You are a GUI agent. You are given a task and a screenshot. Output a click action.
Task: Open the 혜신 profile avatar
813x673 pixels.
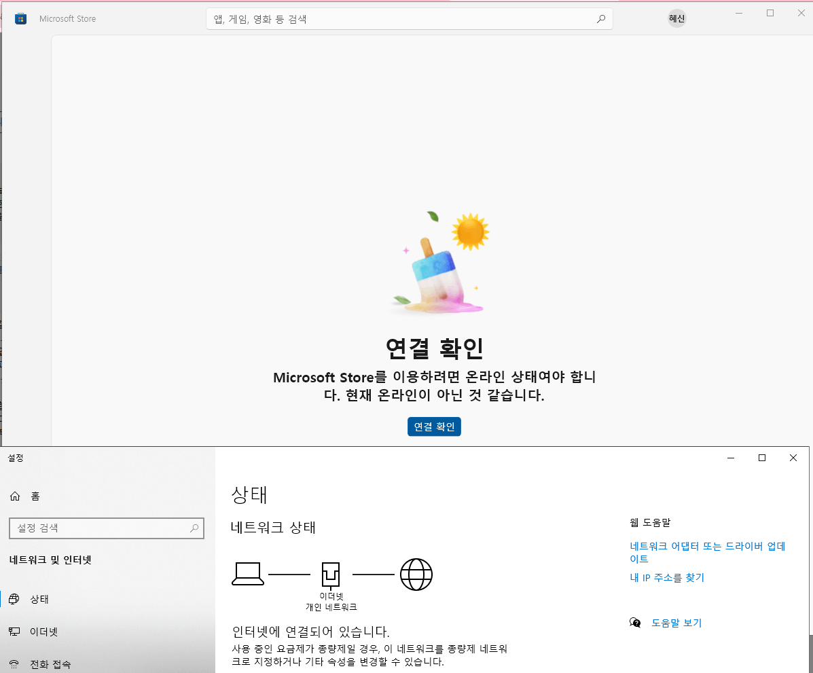[676, 18]
